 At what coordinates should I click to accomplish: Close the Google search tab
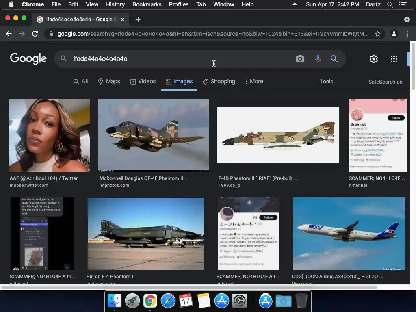(x=123, y=19)
